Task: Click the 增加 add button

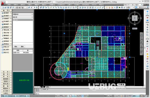Action: click(16, 47)
